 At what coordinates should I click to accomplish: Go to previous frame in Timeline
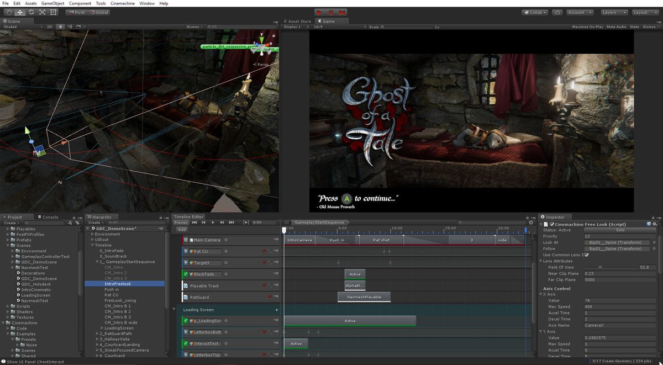(x=203, y=223)
